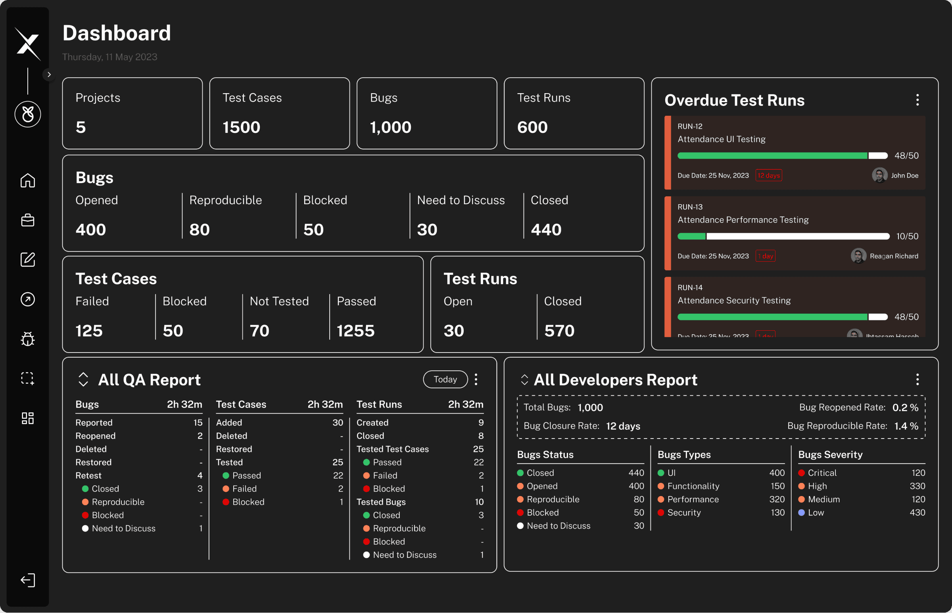Click the briefcase/projects icon in sidebar

(29, 220)
